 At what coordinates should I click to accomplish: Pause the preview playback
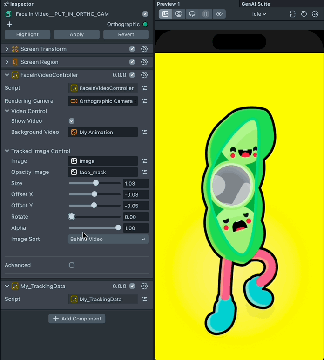206,14
